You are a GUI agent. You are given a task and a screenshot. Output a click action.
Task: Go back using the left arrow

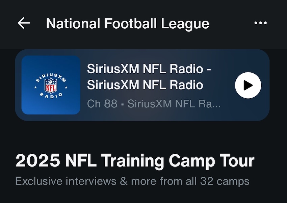pos(24,23)
